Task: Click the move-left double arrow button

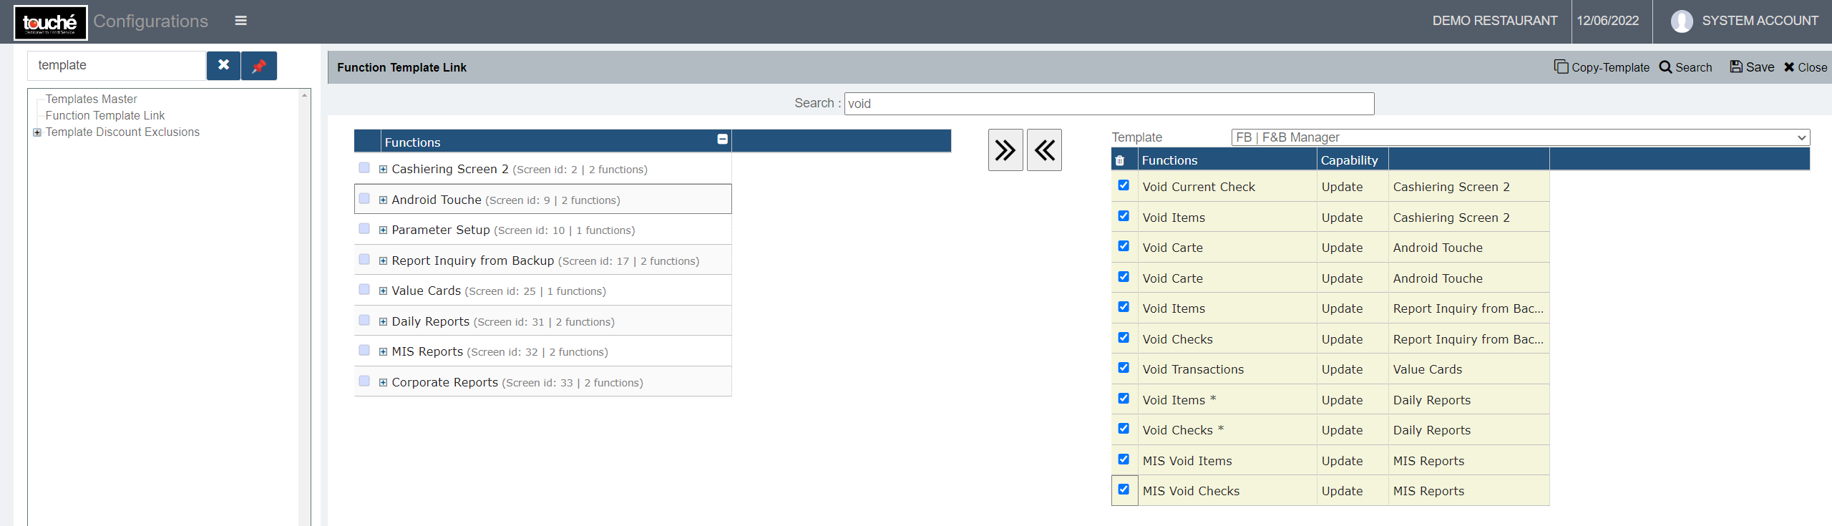Action: coord(1044,150)
